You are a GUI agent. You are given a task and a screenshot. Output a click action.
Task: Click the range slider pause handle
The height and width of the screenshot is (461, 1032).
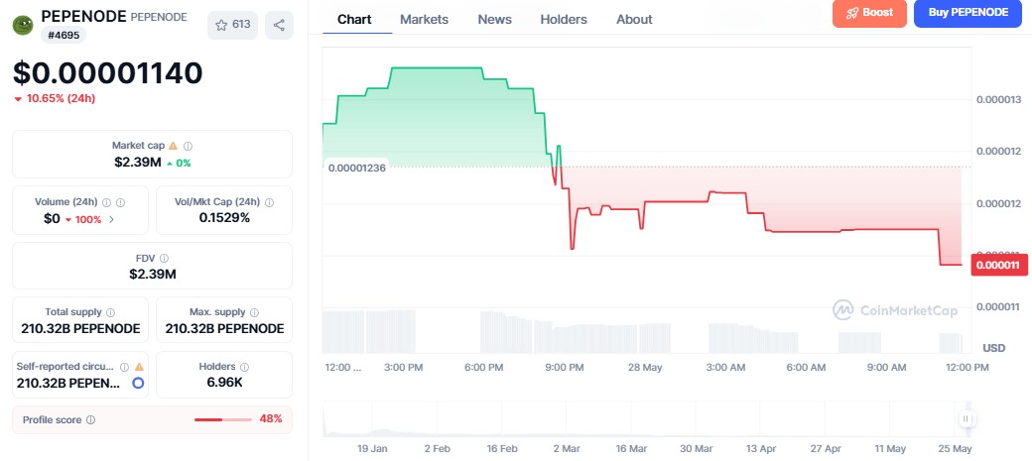(x=967, y=418)
